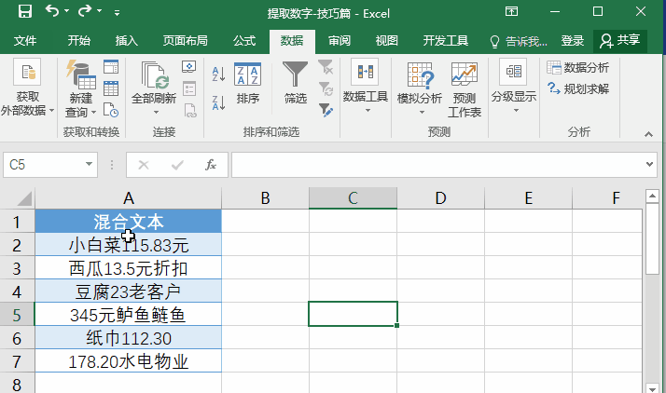Switch to the 插入 tab
This screenshot has height=393, width=666.
click(127, 41)
